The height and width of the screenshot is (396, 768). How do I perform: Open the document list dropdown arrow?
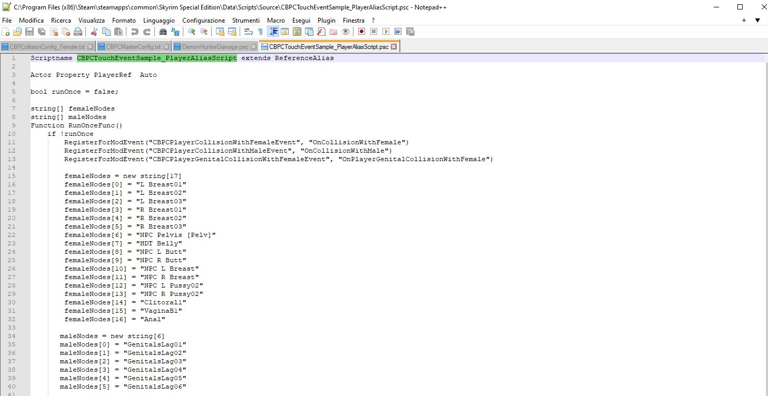[x=757, y=20]
